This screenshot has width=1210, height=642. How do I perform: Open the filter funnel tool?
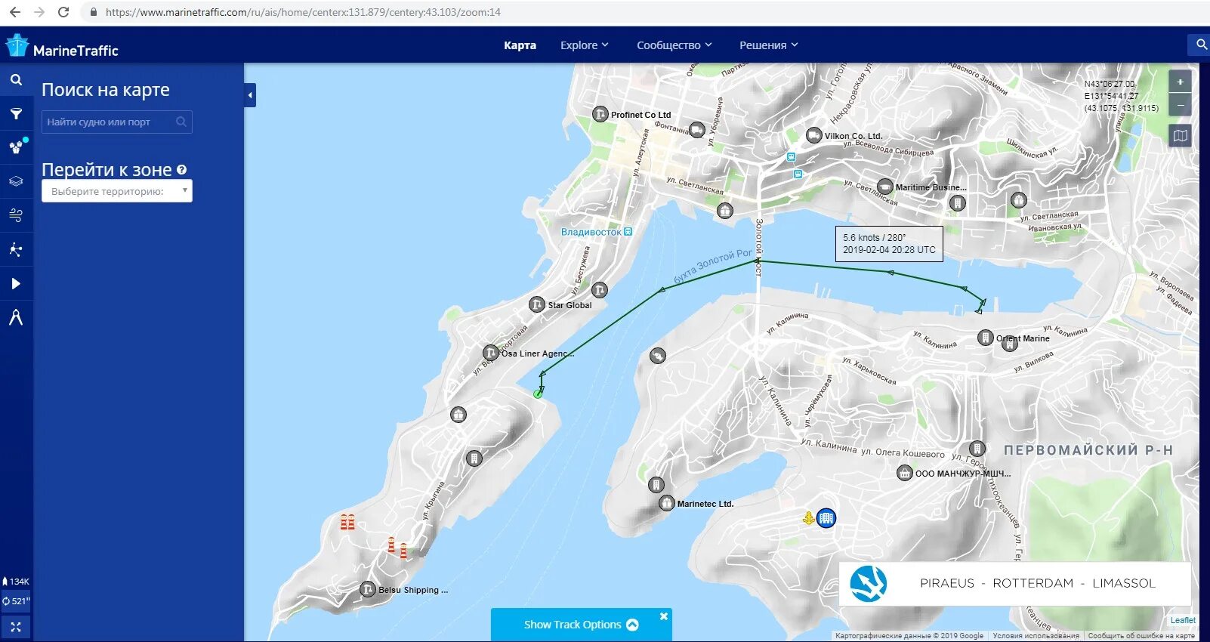[x=16, y=114]
